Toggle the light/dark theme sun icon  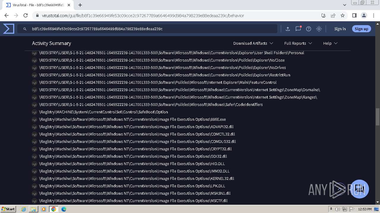coord(319,29)
